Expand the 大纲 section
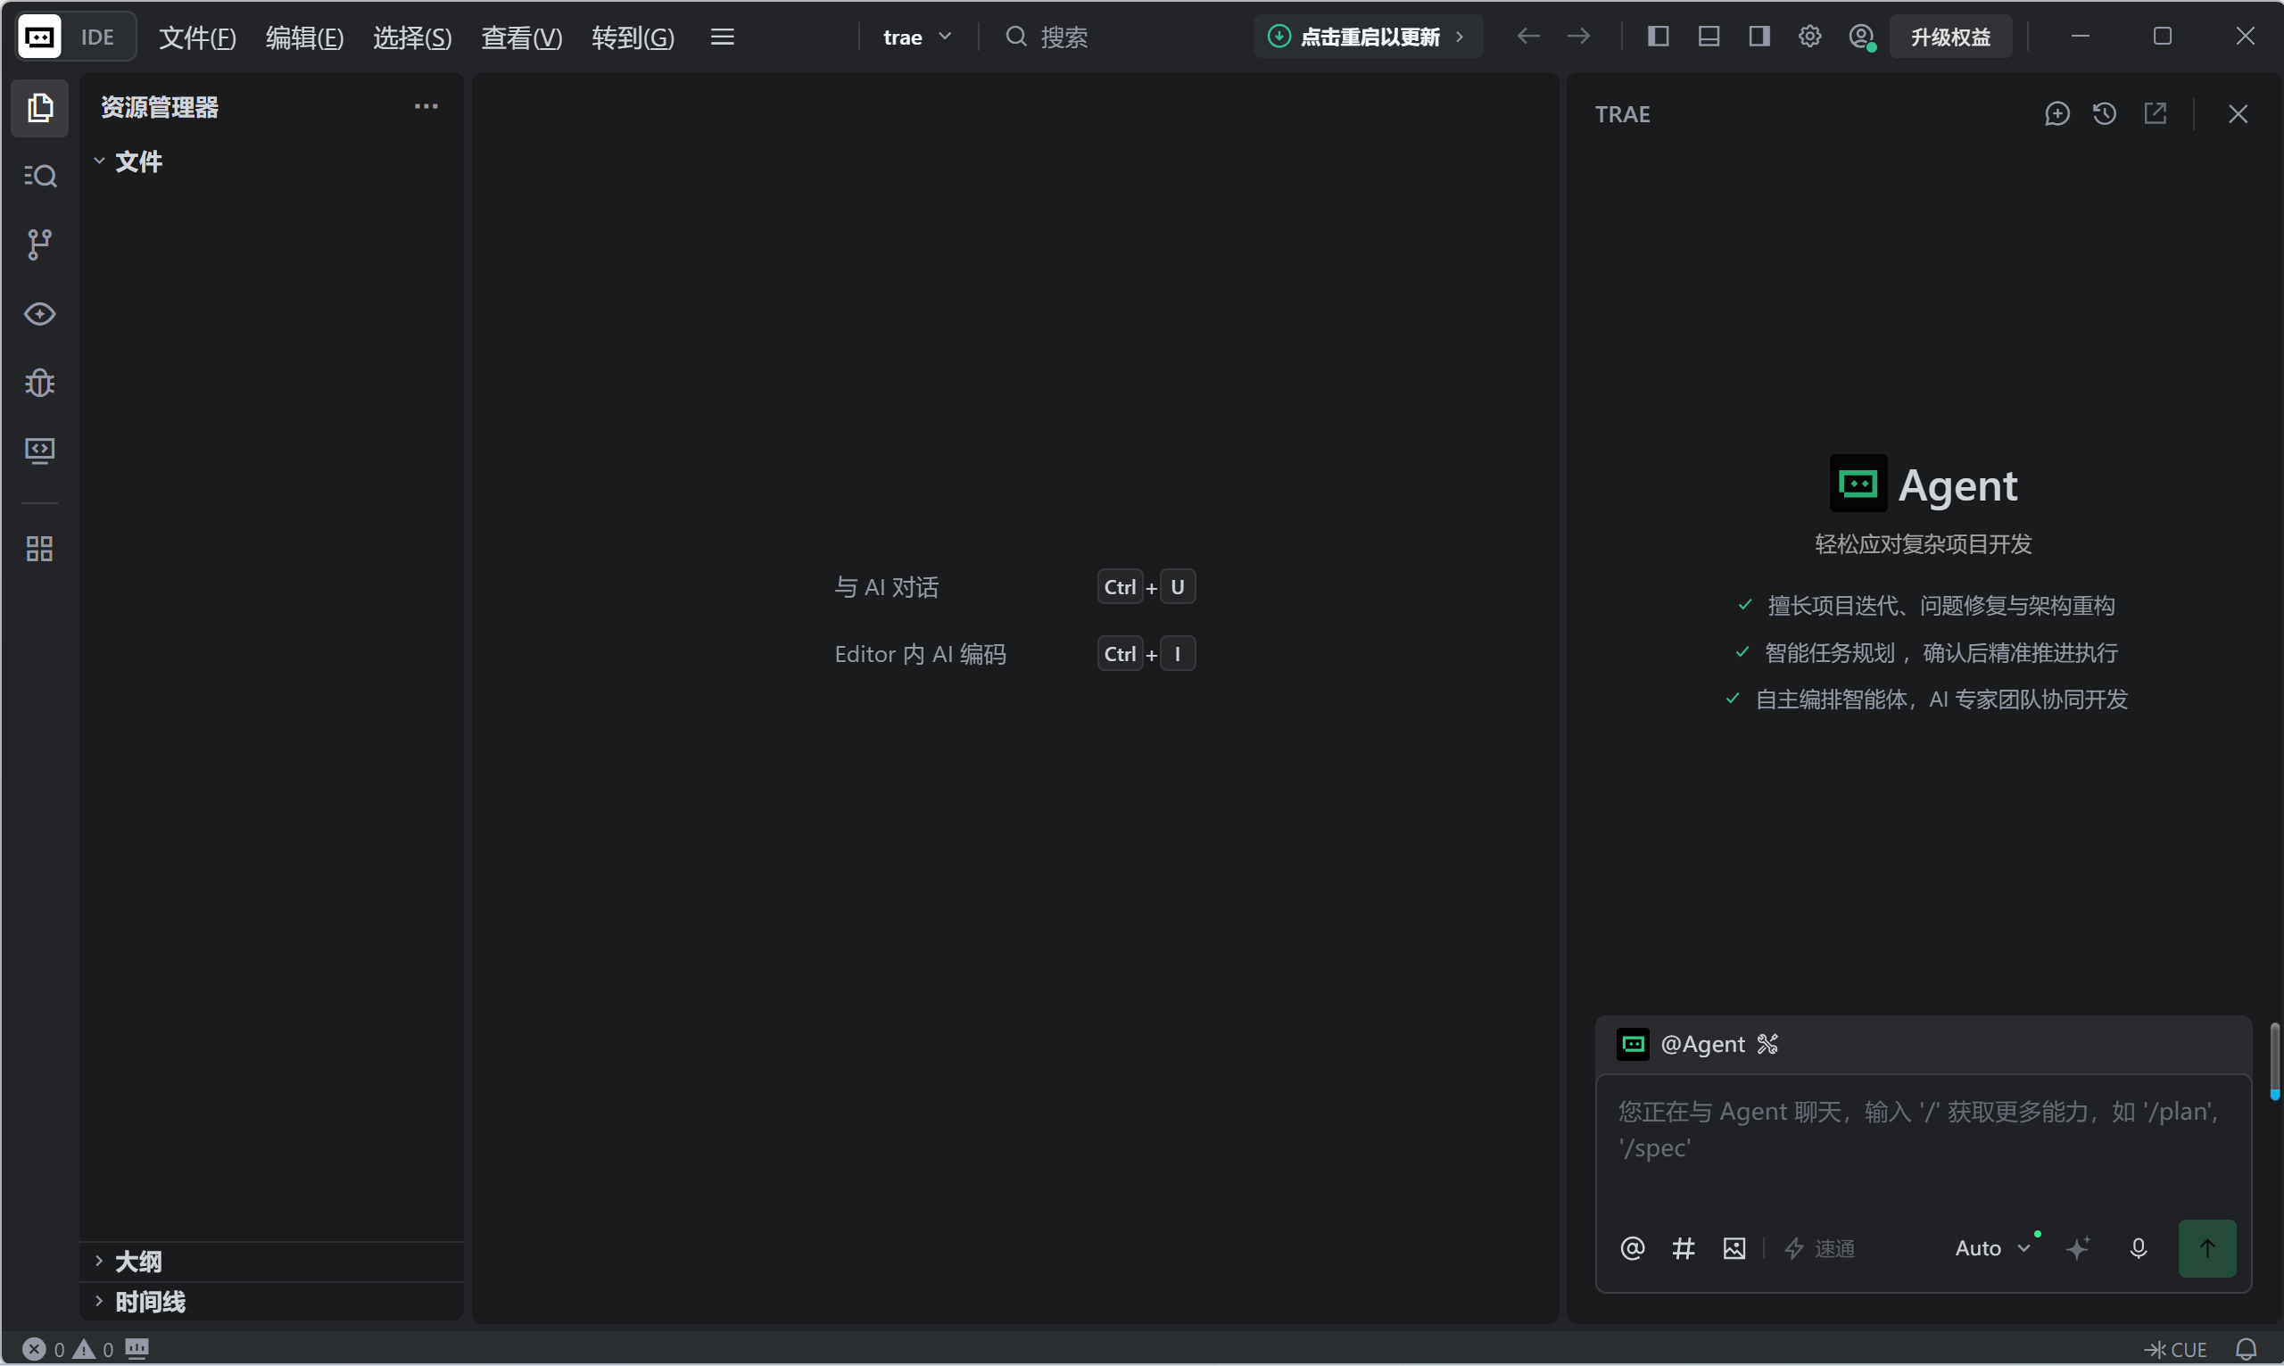The image size is (2284, 1366). [138, 1261]
